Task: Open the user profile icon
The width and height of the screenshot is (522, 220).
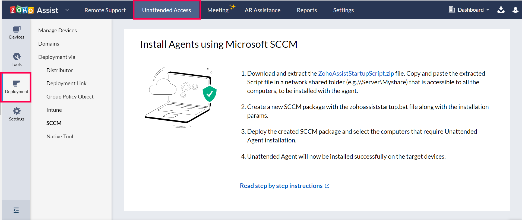Action: 515,10
